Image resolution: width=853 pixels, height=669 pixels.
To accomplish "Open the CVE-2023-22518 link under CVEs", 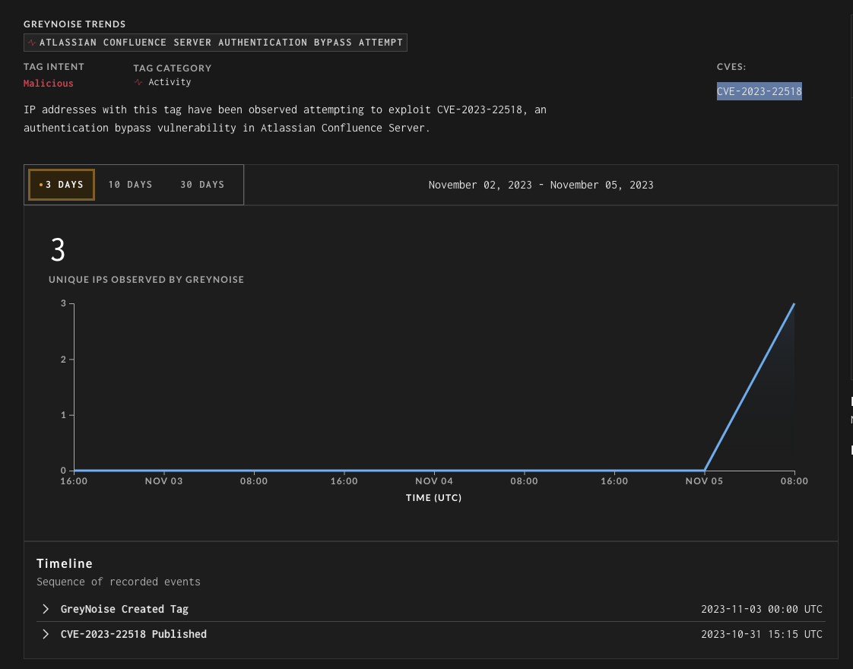I will pos(759,91).
